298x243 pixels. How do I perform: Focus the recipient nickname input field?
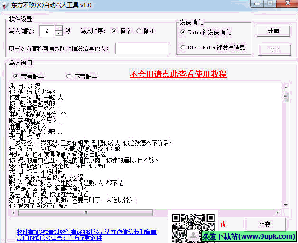(142, 49)
